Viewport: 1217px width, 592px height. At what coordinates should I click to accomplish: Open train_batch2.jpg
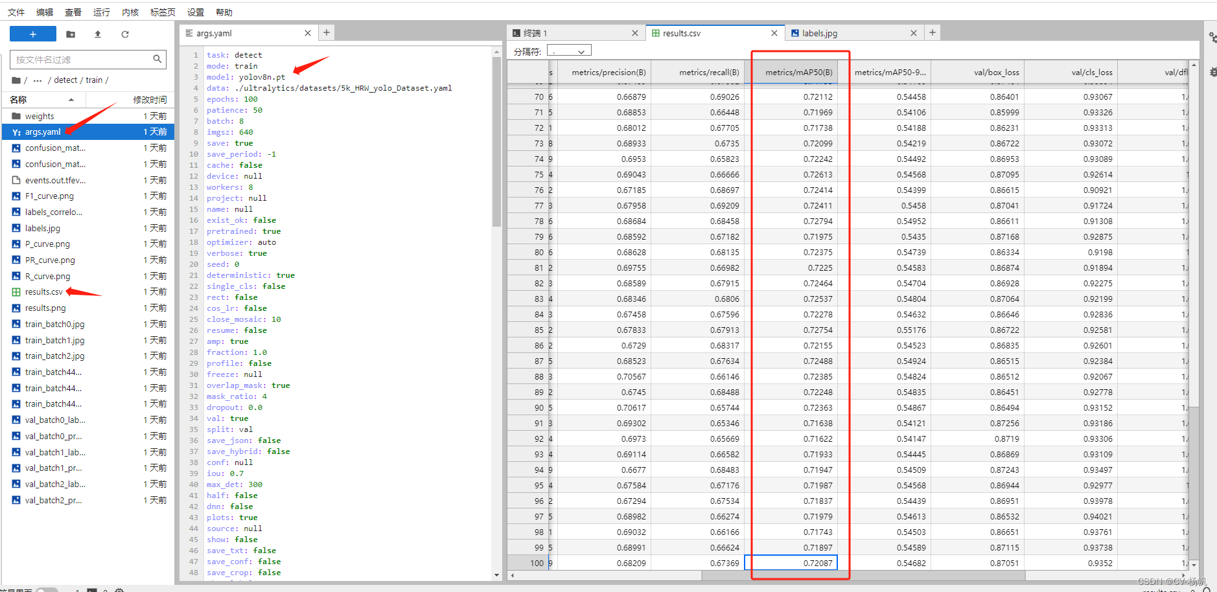pyautogui.click(x=89, y=356)
